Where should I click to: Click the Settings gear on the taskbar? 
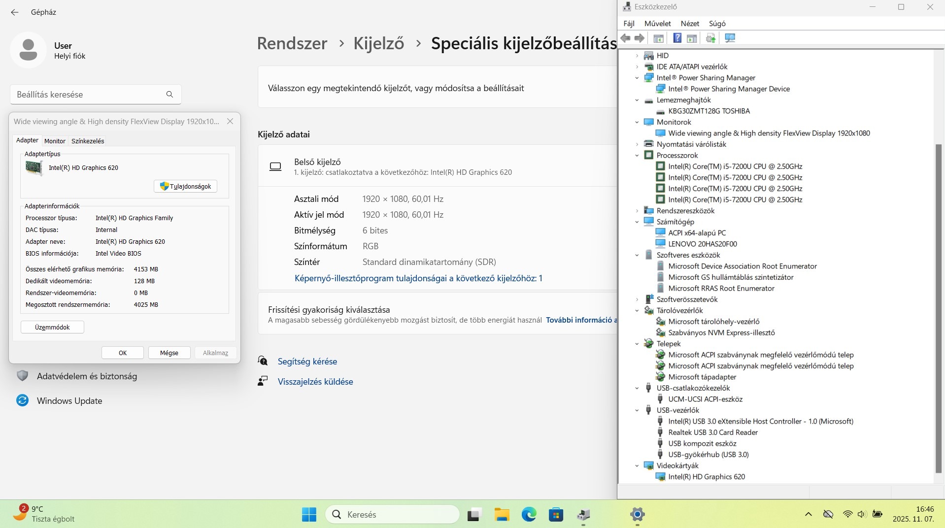point(637,514)
